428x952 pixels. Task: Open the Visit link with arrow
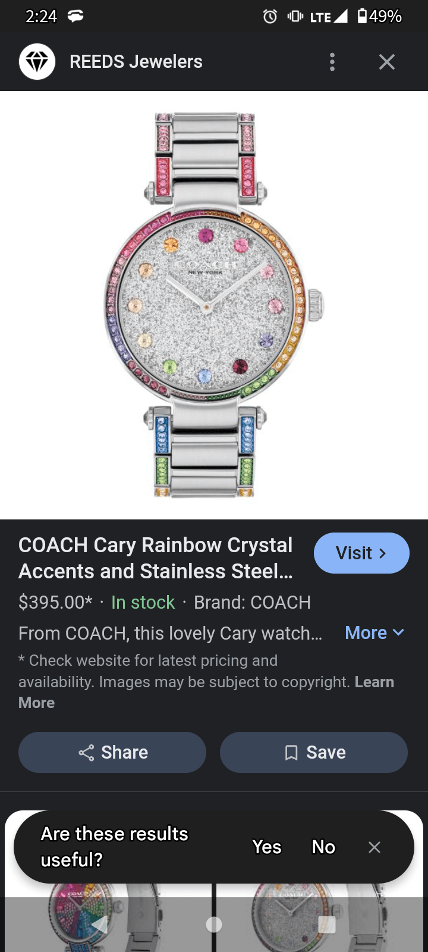361,553
